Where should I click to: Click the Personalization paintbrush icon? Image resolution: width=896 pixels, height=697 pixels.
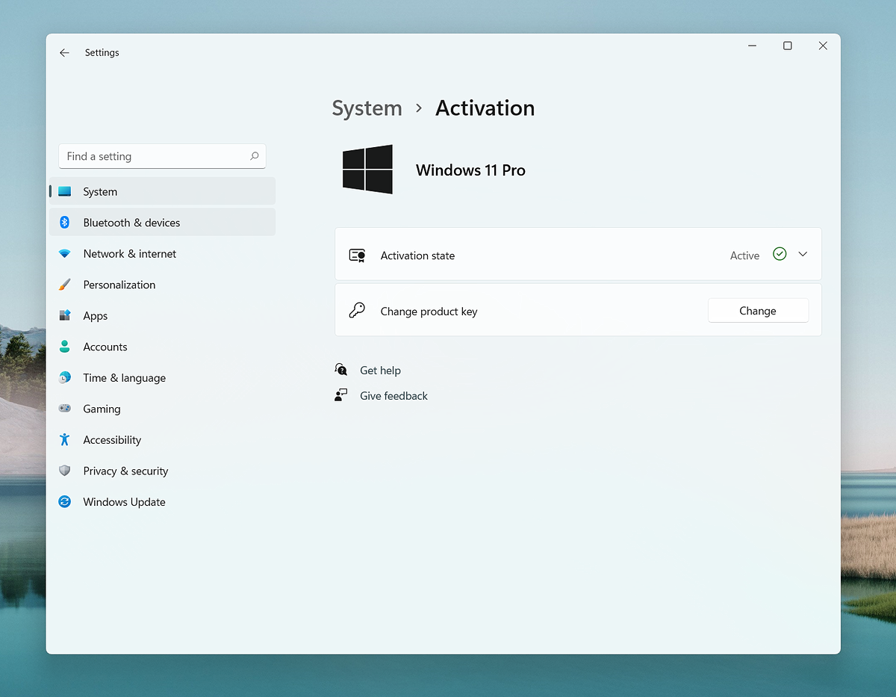(65, 285)
